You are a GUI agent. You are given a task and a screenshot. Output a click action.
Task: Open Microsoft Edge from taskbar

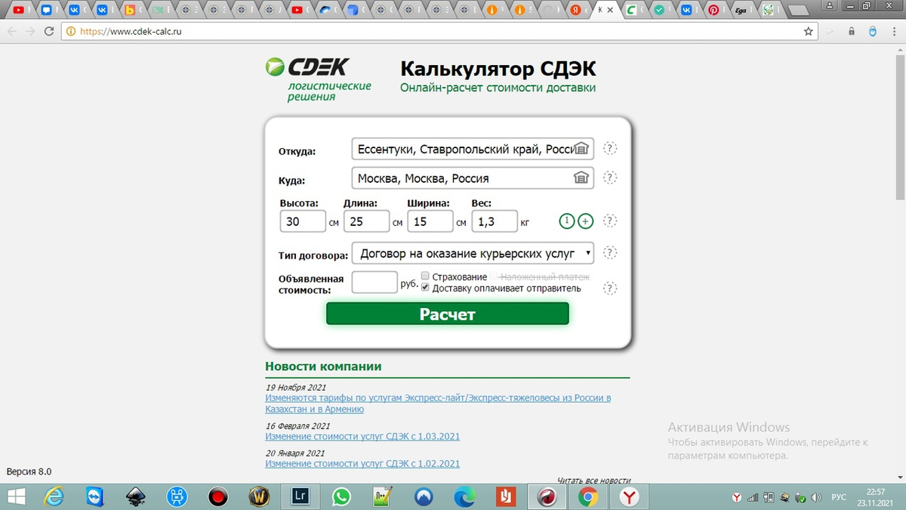pyautogui.click(x=464, y=496)
